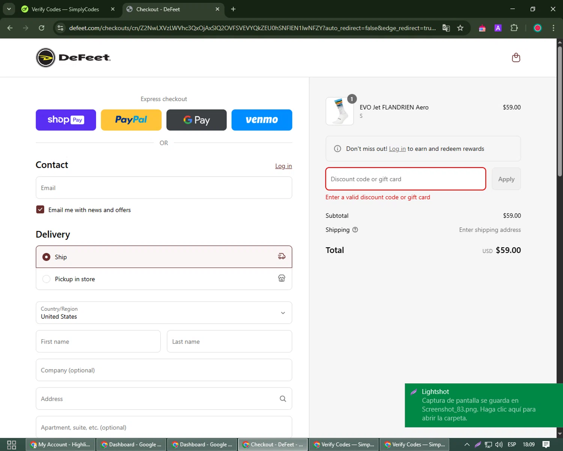
Task: Click the Apartment, suite, etc. field
Action: (x=164, y=427)
